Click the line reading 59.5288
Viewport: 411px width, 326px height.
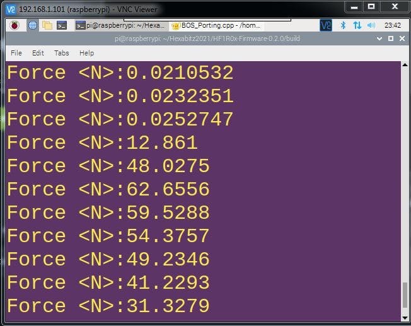pyautogui.click(x=108, y=212)
